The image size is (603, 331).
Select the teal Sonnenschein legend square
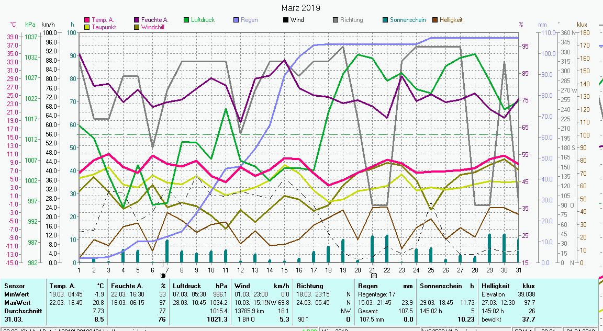(385, 20)
